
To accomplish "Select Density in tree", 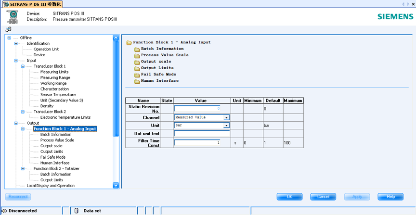I will 47,106.
